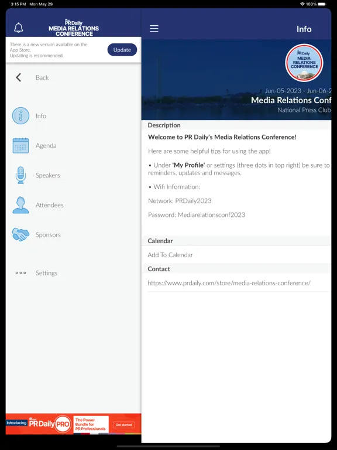Click the Calendar section header
Screen dimensions: 337x450
[x=160, y=241]
